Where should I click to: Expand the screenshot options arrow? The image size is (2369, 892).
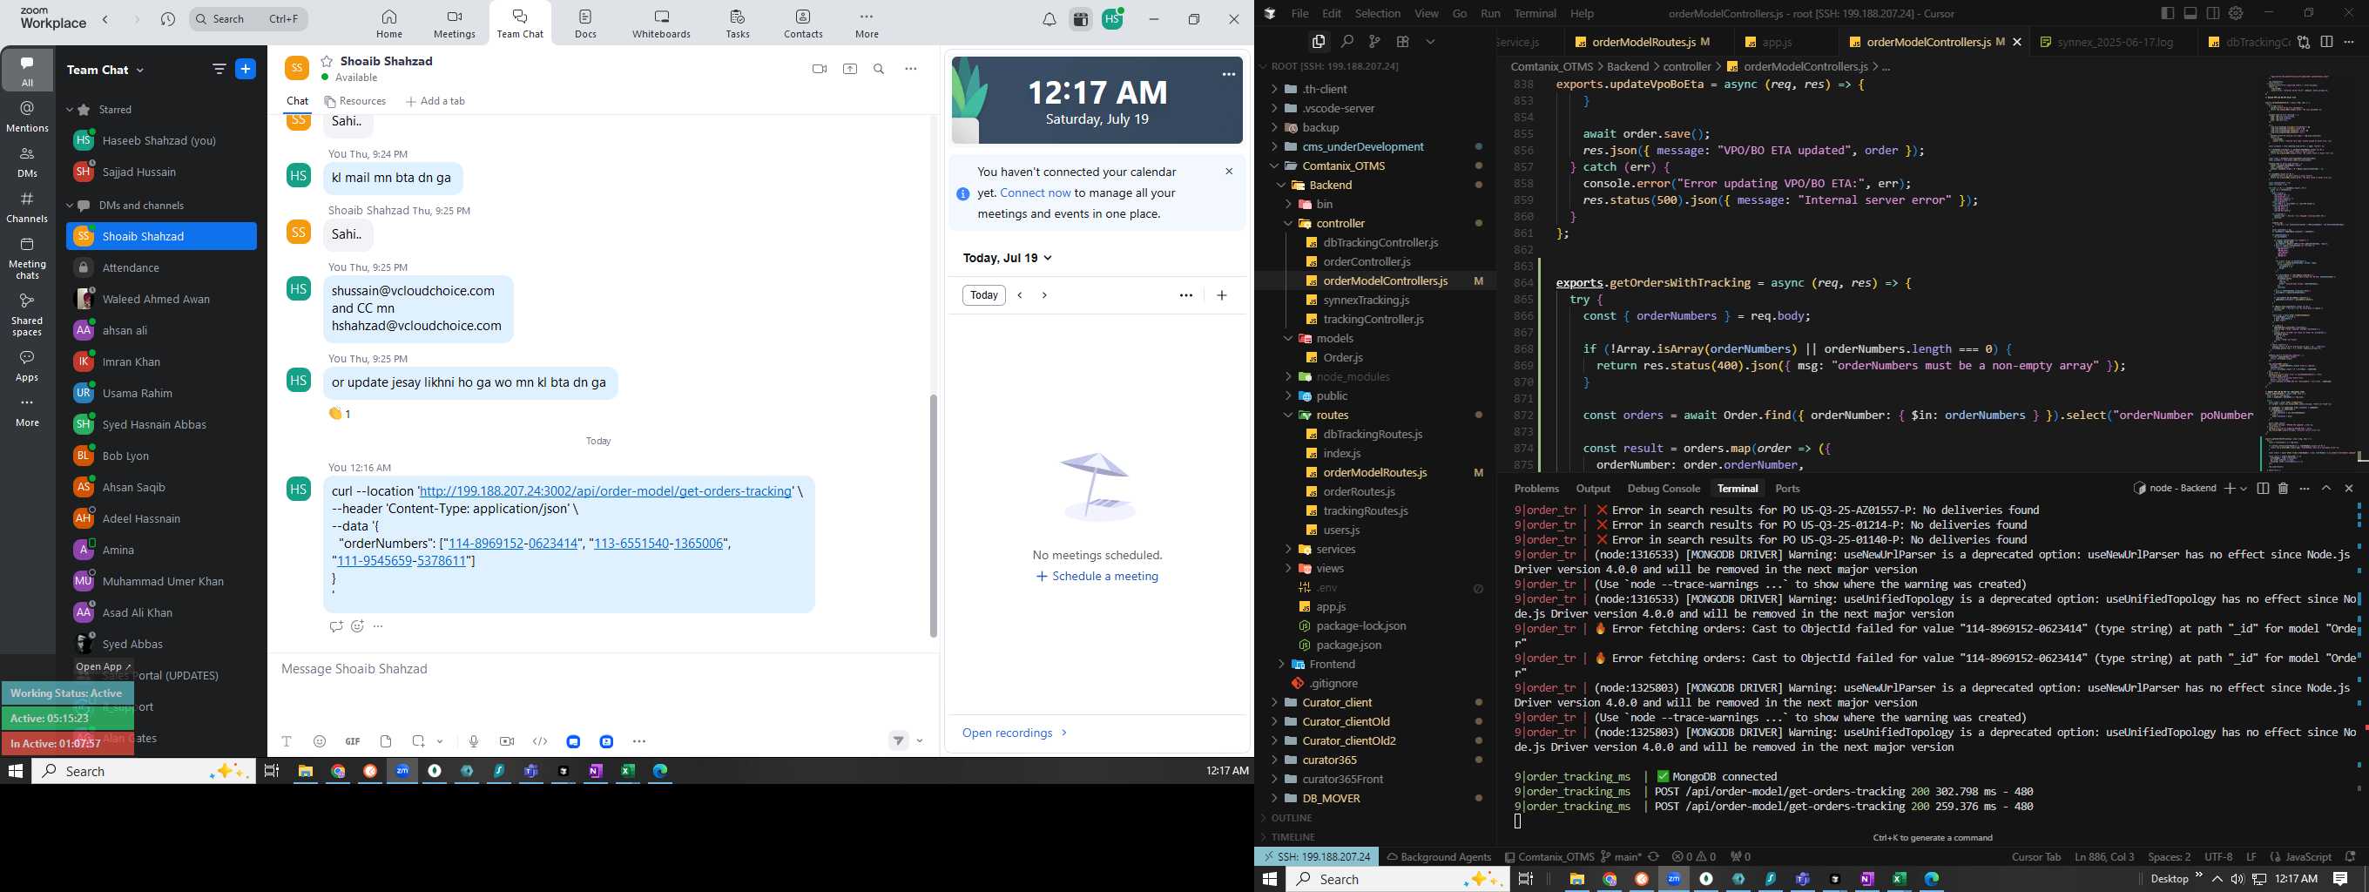point(441,741)
